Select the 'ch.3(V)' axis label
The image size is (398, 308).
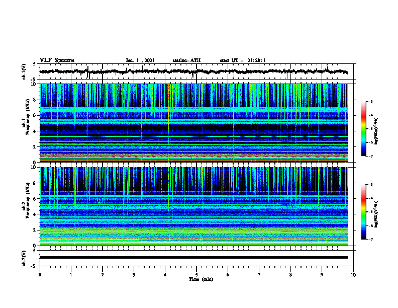coord(24,258)
